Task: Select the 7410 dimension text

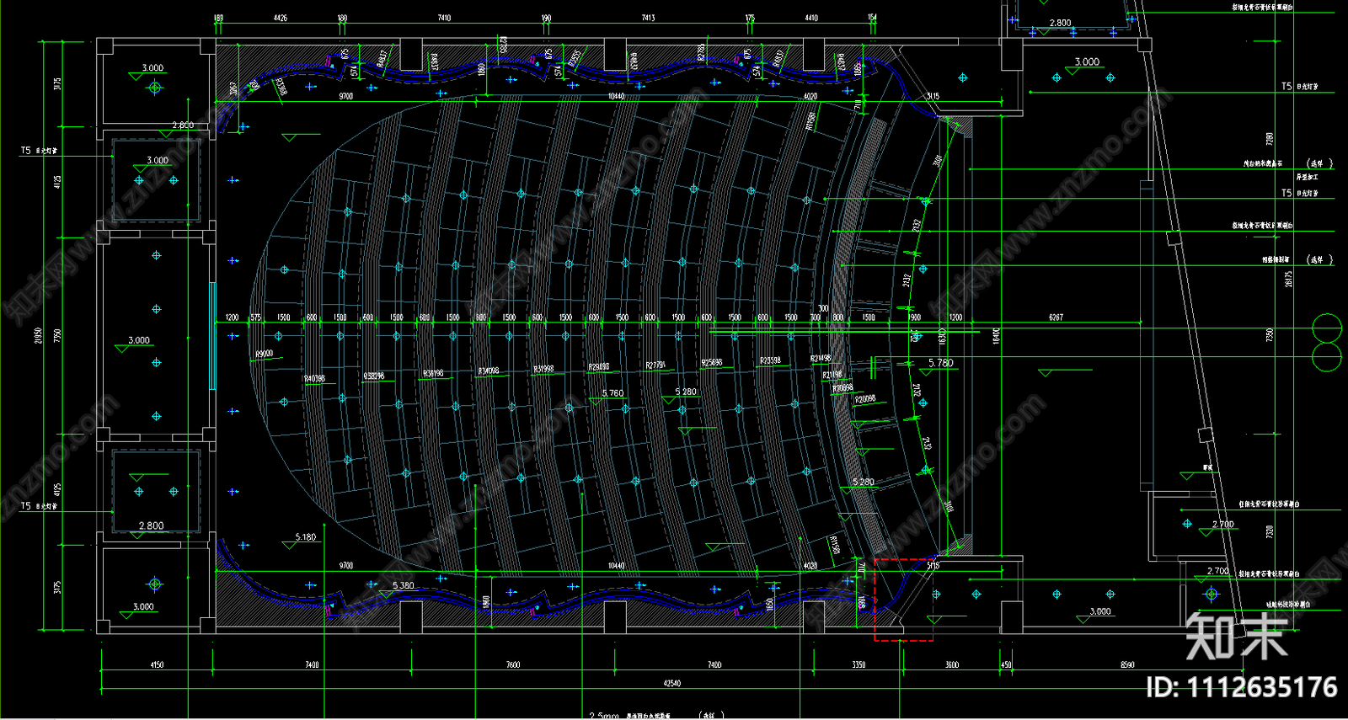Action: 444,18
